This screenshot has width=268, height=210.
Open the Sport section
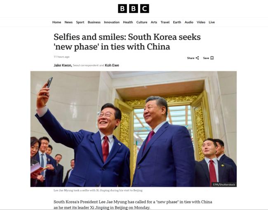point(80,22)
